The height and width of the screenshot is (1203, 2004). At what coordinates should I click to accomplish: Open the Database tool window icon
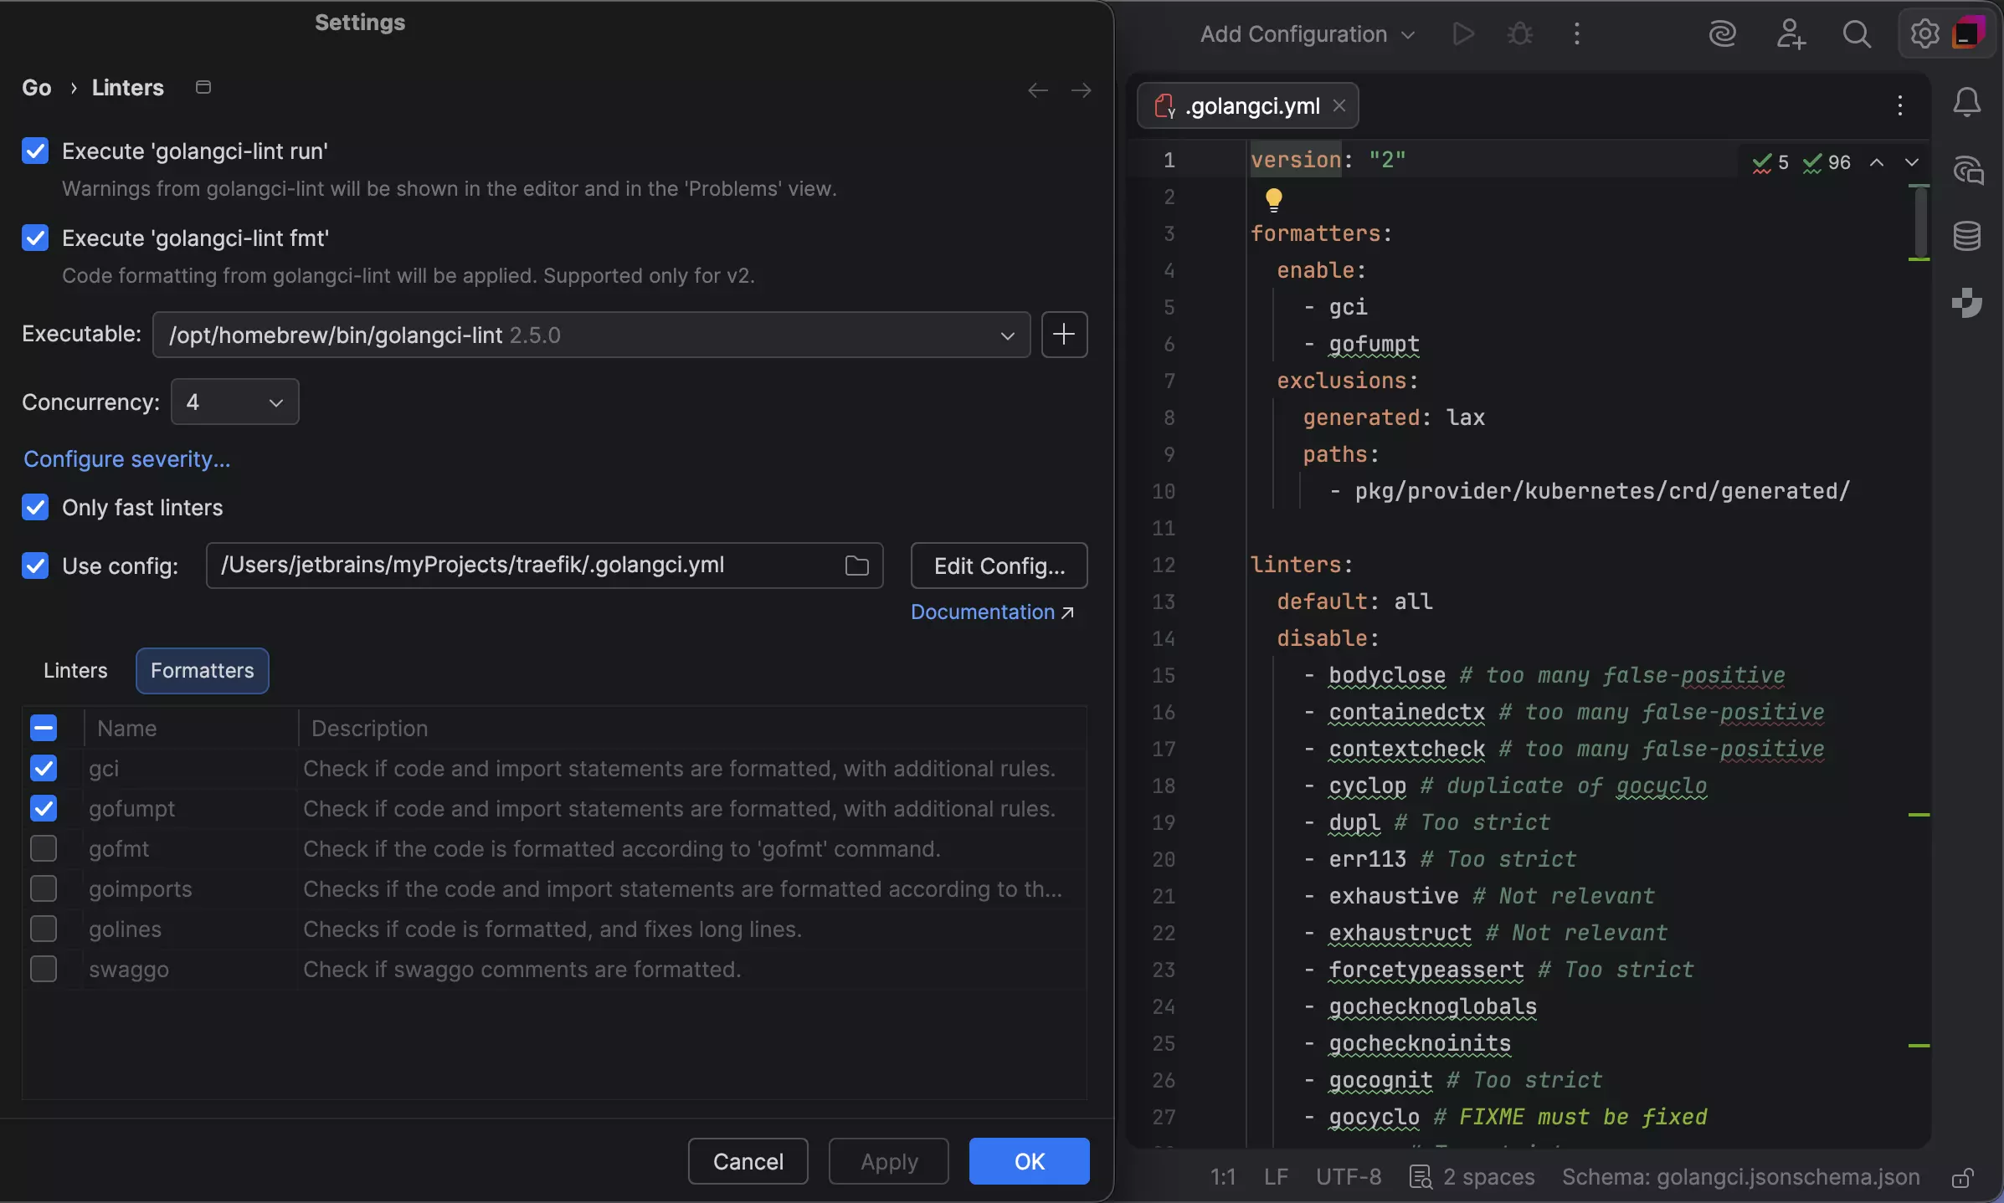click(x=1966, y=236)
